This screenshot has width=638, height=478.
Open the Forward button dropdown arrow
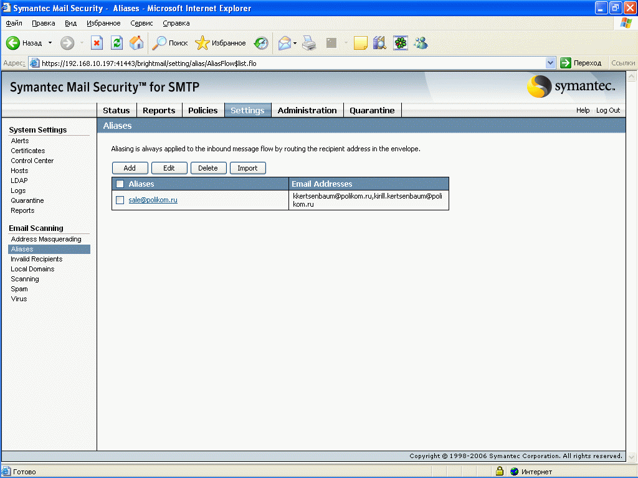point(82,43)
